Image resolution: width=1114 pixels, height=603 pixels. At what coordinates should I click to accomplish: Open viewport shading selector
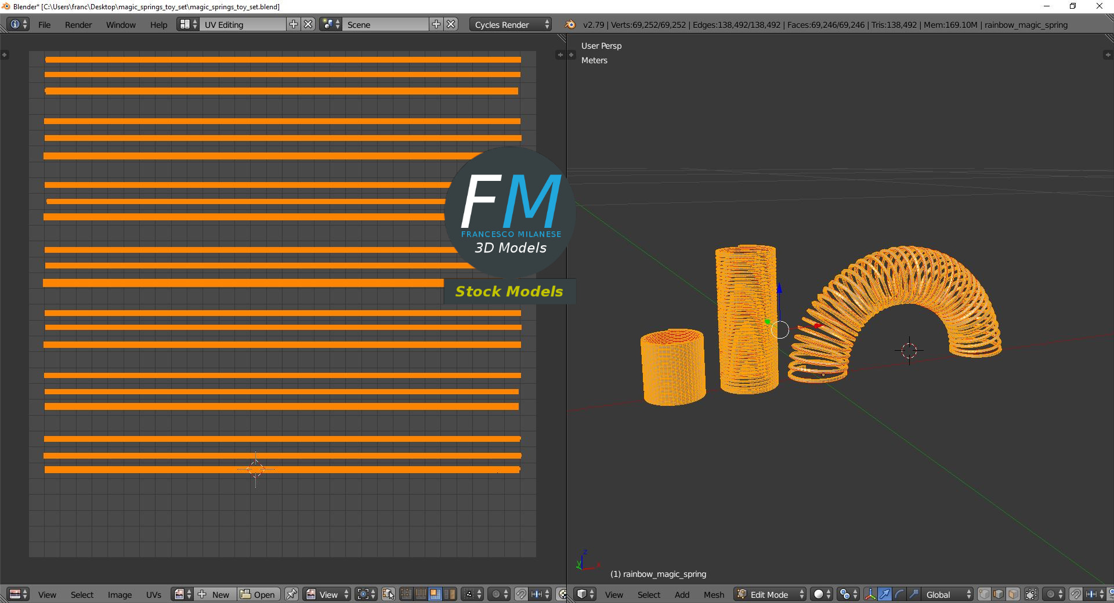point(822,594)
